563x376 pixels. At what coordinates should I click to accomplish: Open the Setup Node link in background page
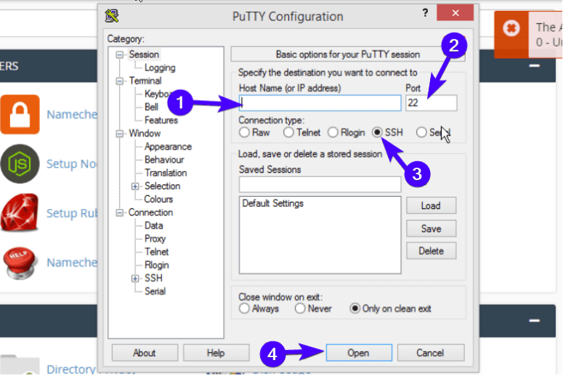tap(72, 164)
